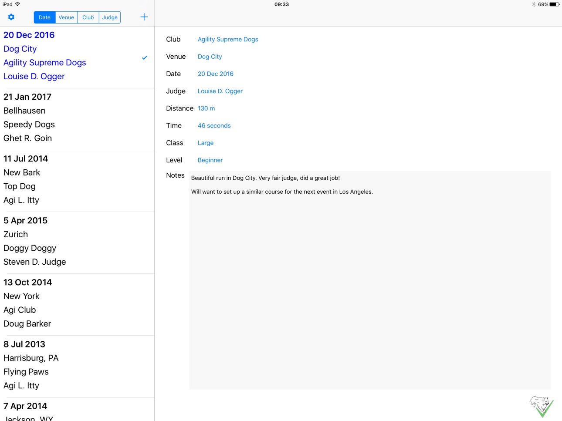Select Bellhausen venue row
This screenshot has height=421, width=562.
24,111
